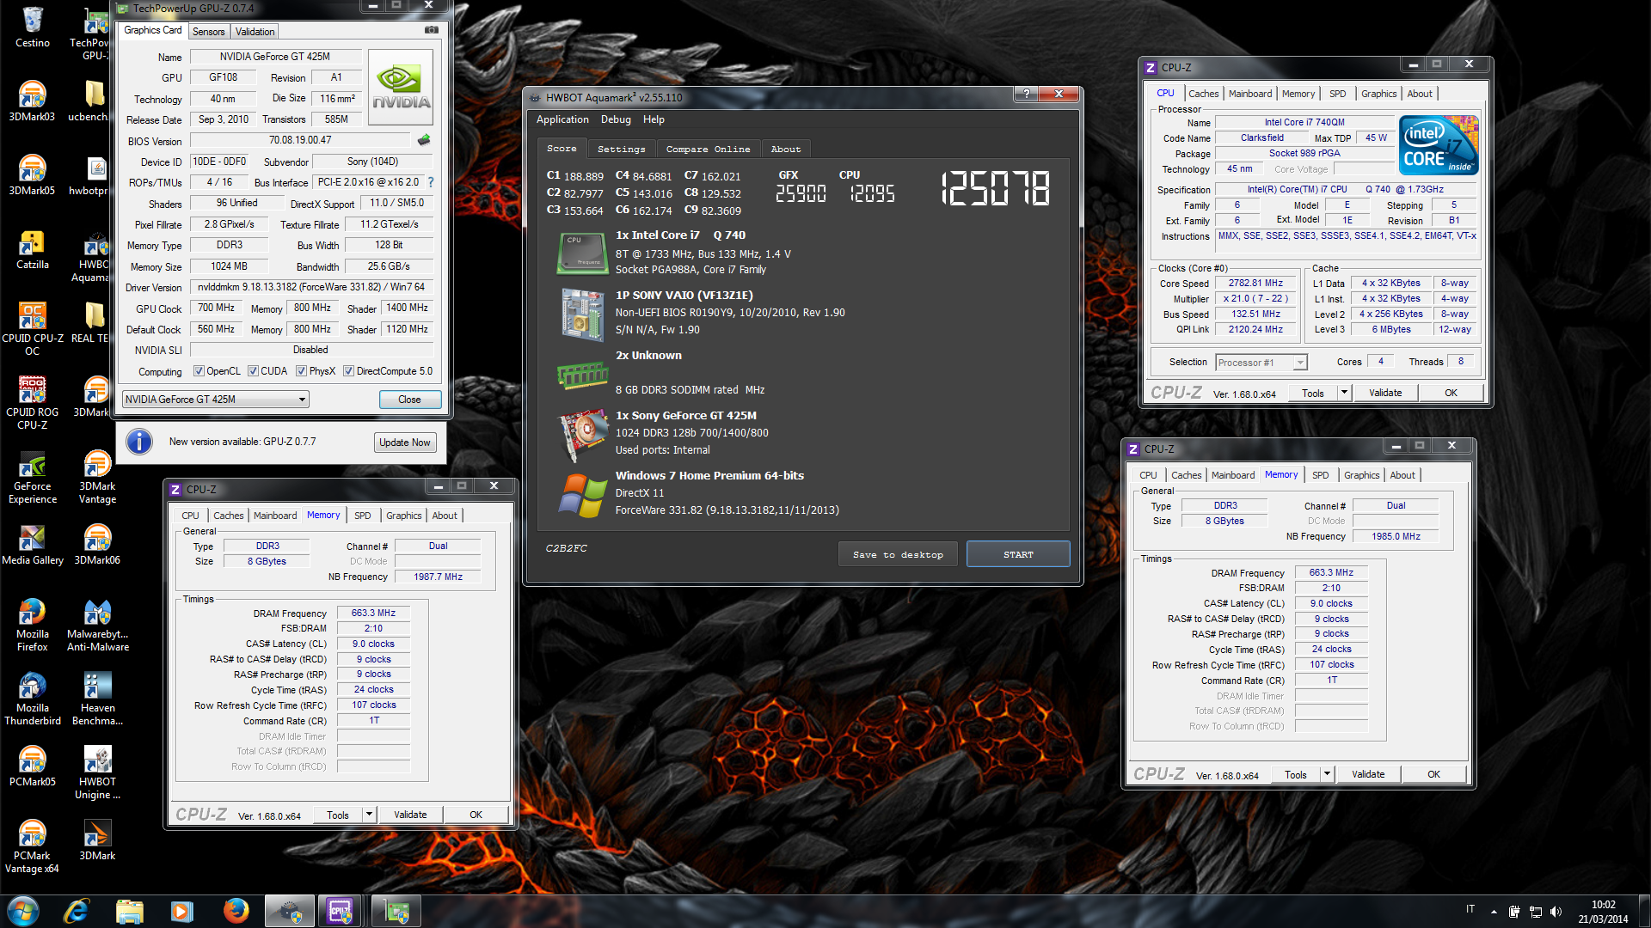Launch Mozilla Thunderbird desktop shortcut
Image resolution: width=1651 pixels, height=928 pixels.
pos(32,699)
